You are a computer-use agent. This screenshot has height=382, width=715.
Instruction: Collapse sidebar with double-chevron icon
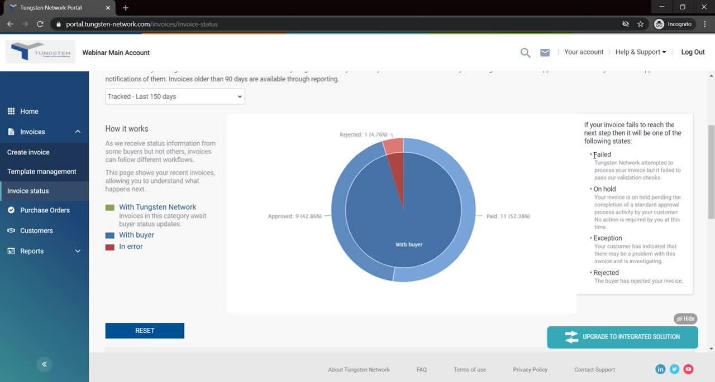point(44,364)
